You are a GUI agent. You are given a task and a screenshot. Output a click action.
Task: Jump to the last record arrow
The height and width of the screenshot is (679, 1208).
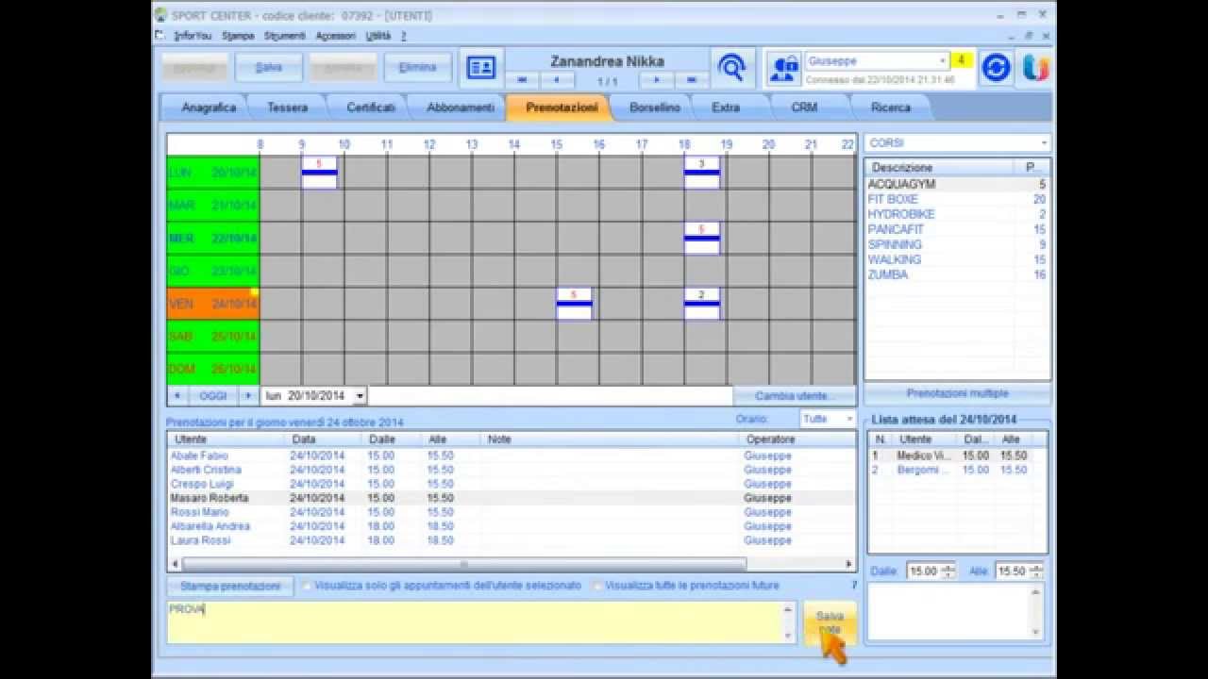692,81
